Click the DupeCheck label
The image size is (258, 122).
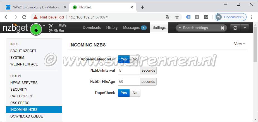[x=105, y=93]
